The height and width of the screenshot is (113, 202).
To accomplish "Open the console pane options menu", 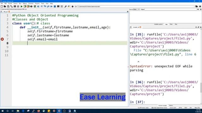I will point(201,27).
